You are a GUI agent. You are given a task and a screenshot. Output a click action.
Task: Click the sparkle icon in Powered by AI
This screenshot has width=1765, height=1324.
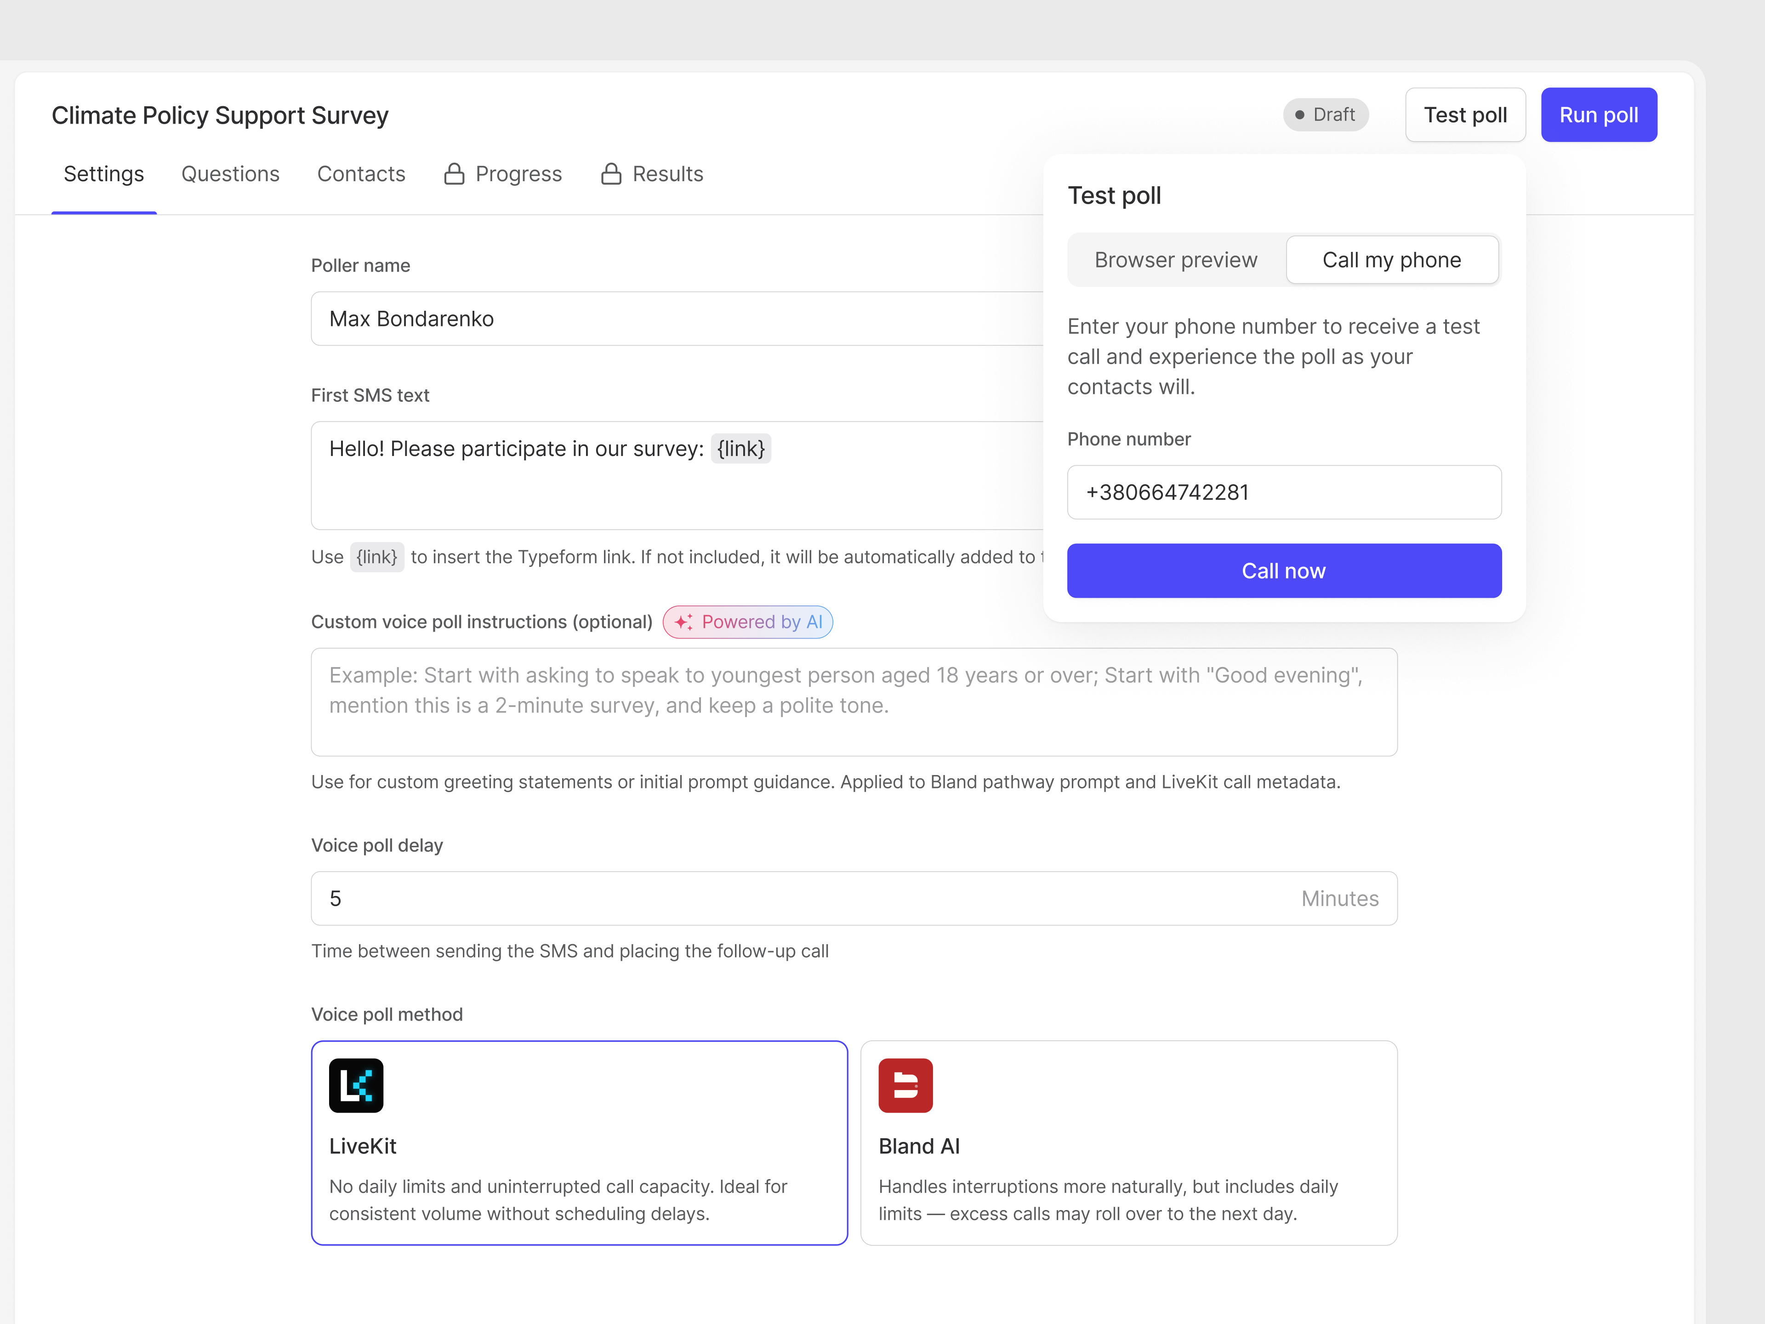[684, 622]
